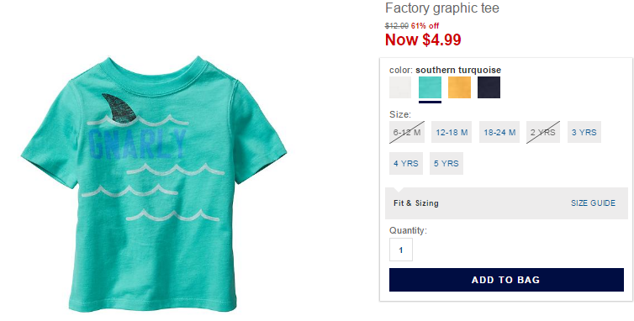
Task: Pick the navy color swatch
Action: tap(489, 87)
